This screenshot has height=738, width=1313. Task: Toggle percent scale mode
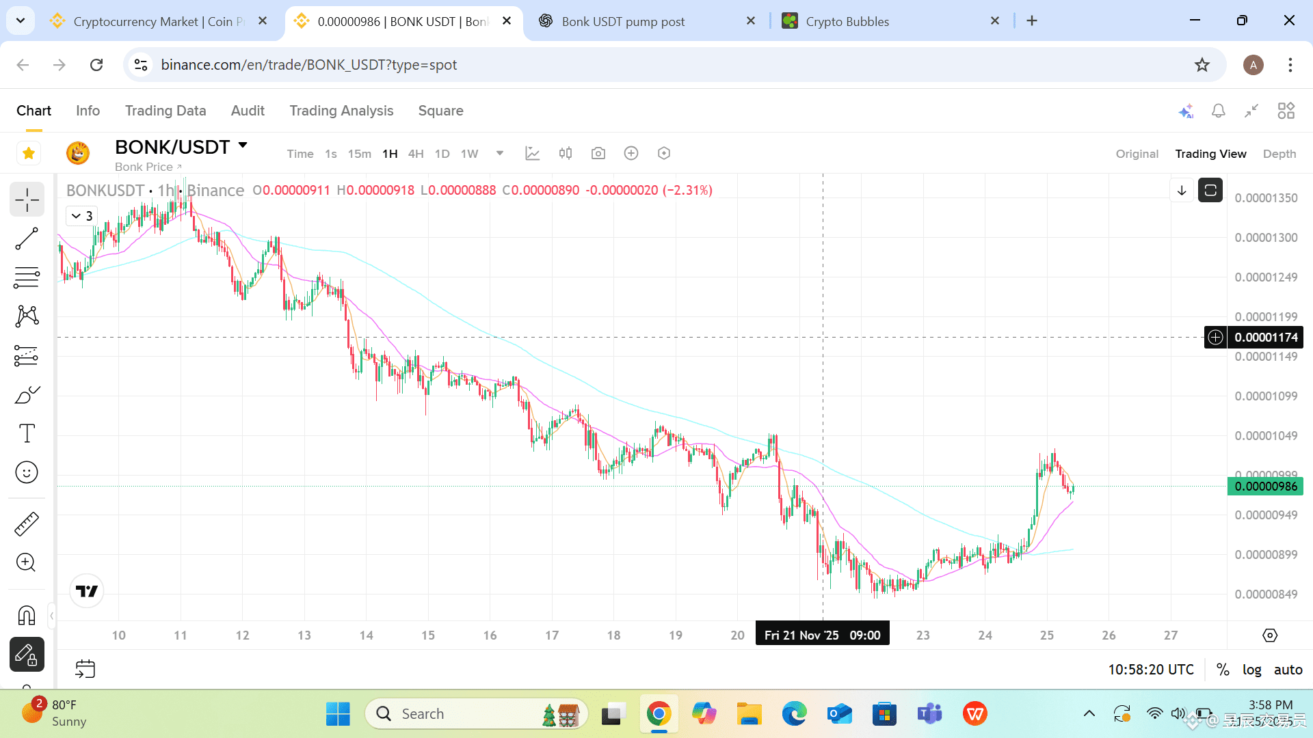[x=1223, y=670]
